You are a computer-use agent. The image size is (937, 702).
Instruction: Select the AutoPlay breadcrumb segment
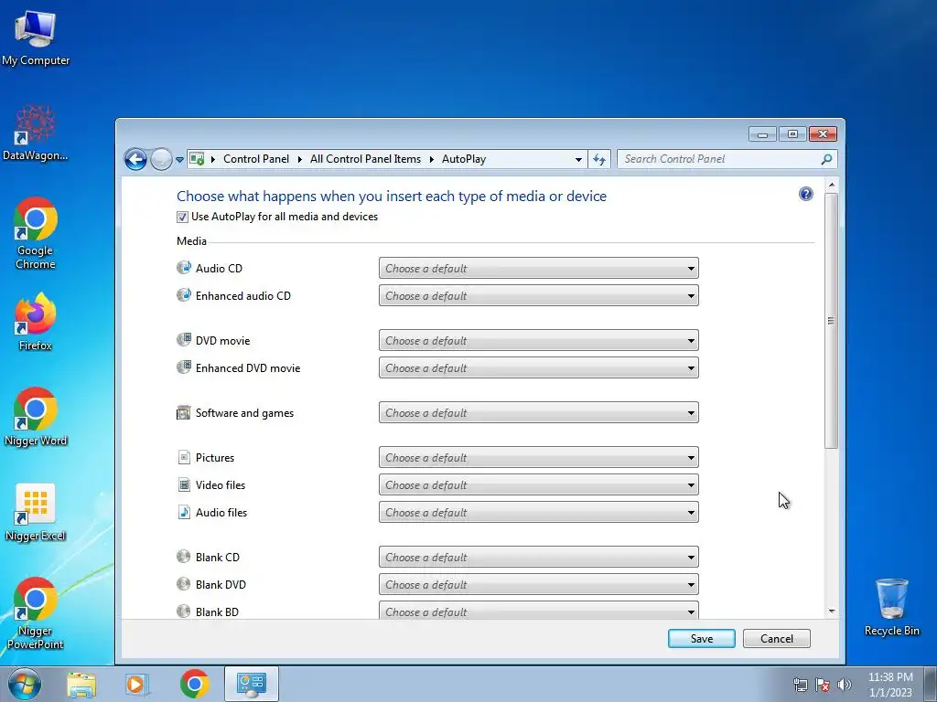(464, 159)
